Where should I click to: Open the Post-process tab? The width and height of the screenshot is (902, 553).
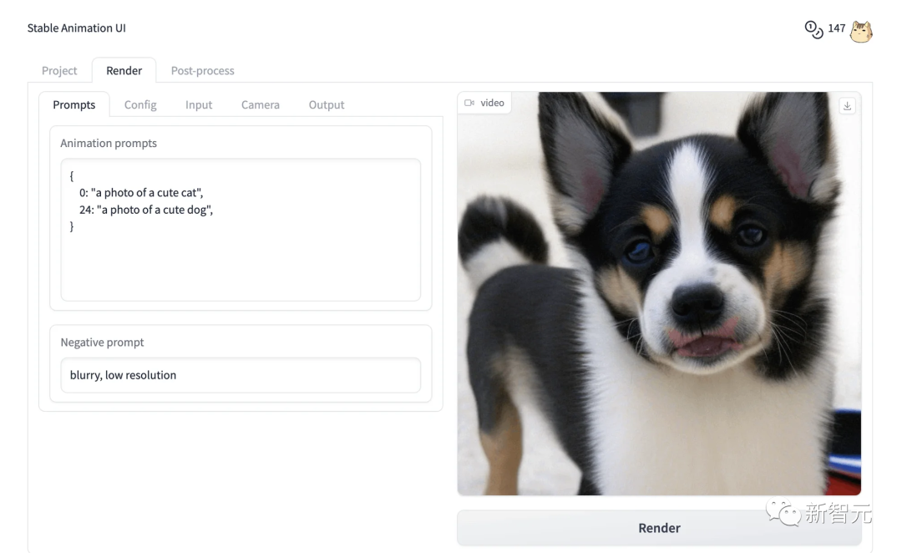[202, 71]
